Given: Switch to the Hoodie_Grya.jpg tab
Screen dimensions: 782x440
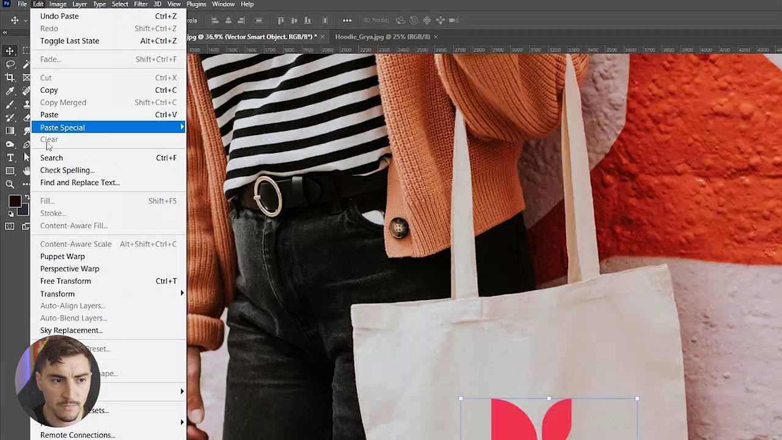Looking at the screenshot, I should click(x=382, y=37).
